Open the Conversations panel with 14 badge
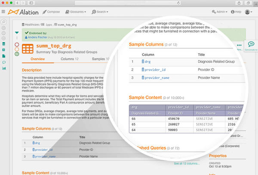This screenshot has width=258, height=175. (251, 46)
